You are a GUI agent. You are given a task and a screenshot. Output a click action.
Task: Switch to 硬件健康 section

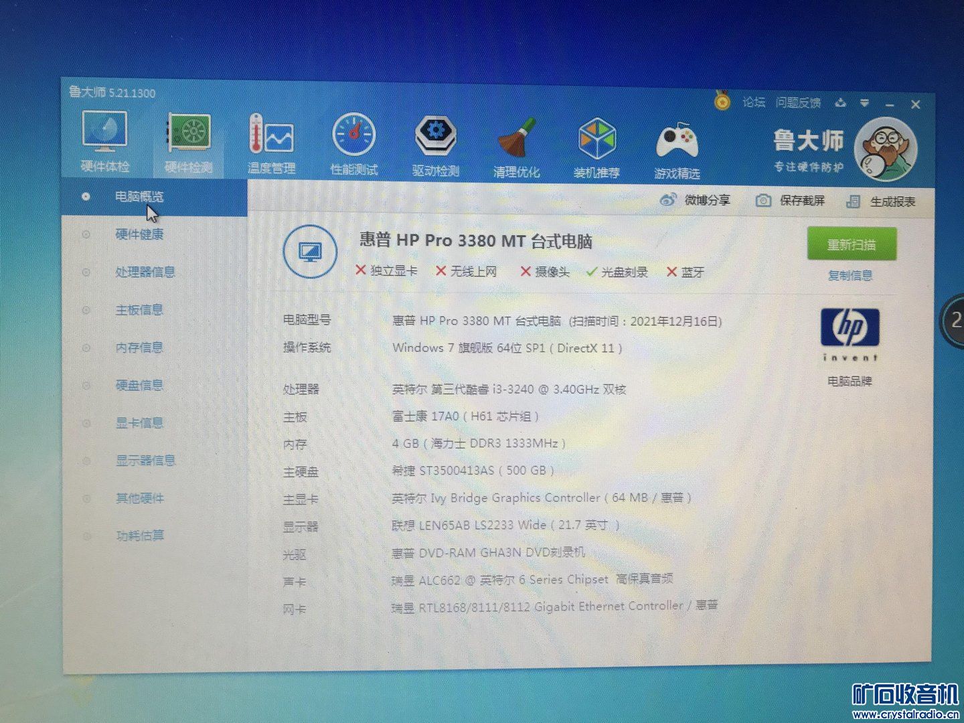tap(139, 234)
